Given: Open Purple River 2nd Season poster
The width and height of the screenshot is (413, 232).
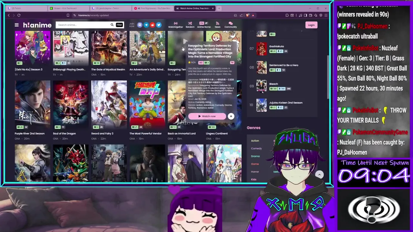Looking at the screenshot, I should pyautogui.click(x=32, y=105).
